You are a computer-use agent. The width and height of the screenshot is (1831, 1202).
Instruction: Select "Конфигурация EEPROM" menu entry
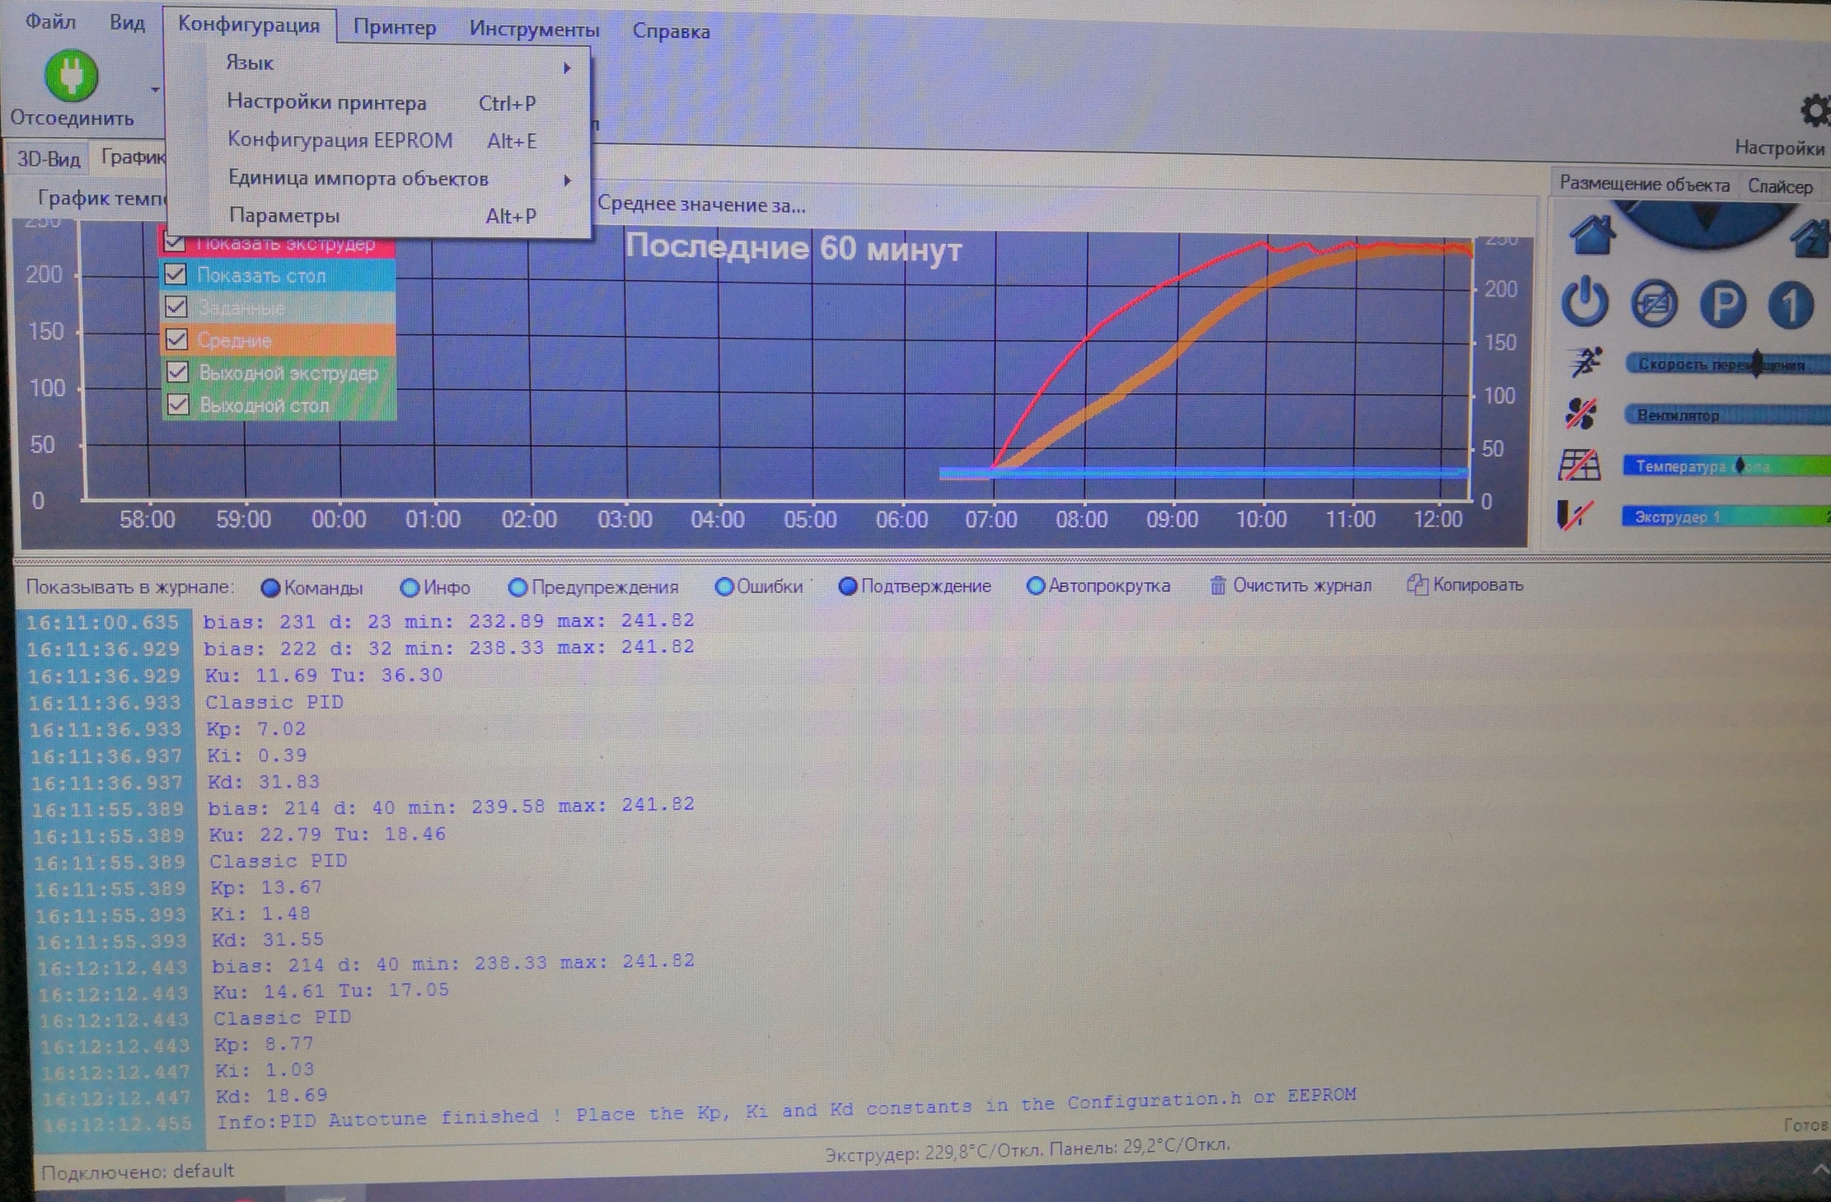pyautogui.click(x=340, y=140)
